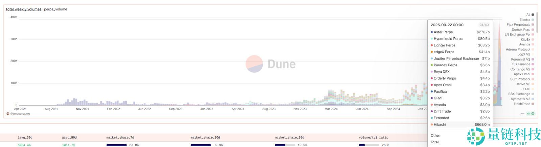Sort by the Δavg_30d column header
This screenshot has height=147, width=541.
point(25,137)
